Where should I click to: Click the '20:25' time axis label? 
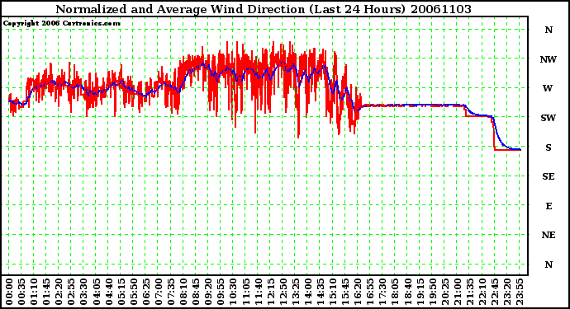(445, 292)
